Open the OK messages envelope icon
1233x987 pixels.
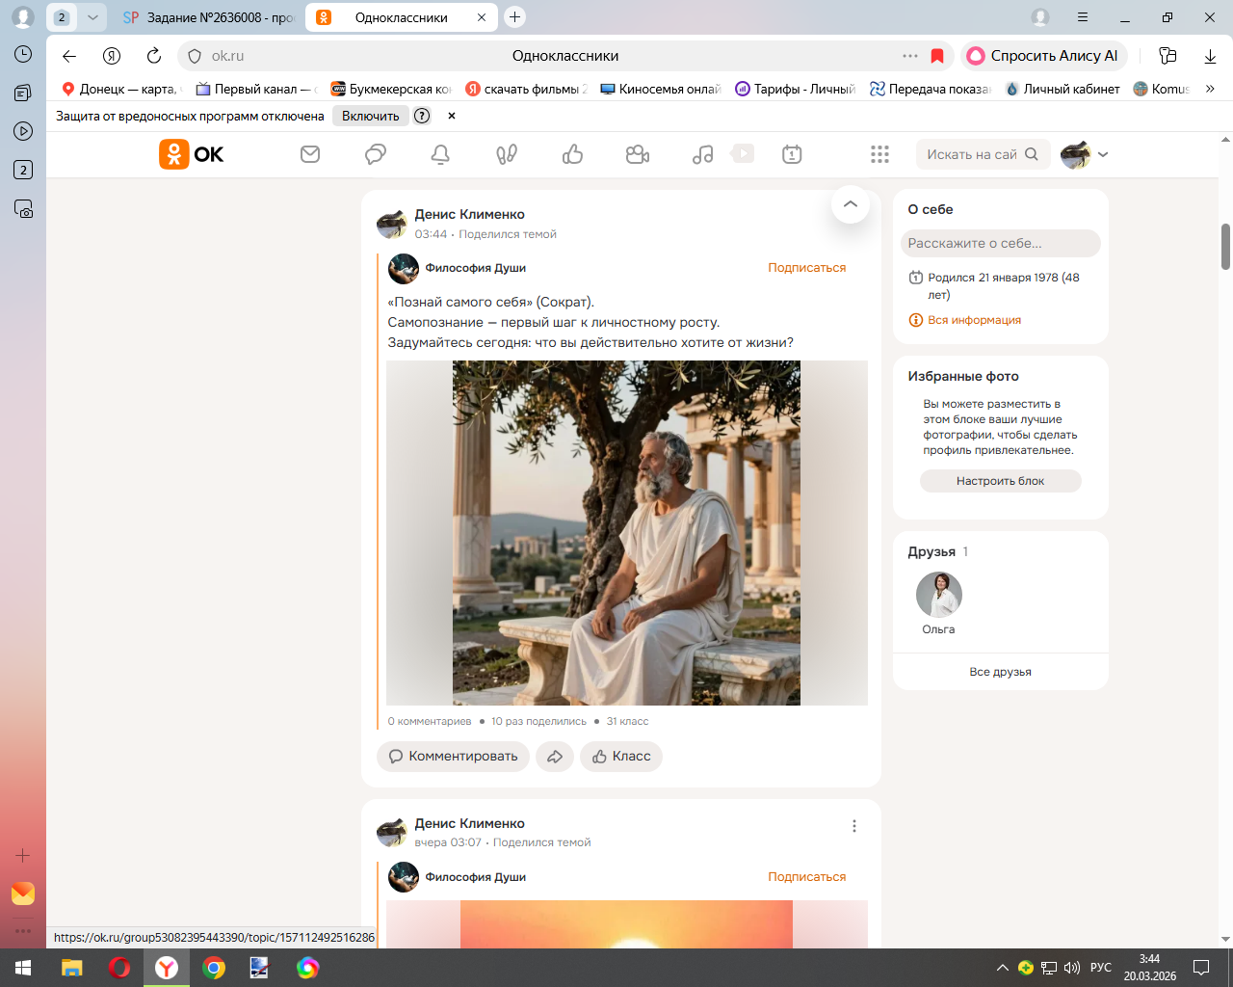[310, 154]
